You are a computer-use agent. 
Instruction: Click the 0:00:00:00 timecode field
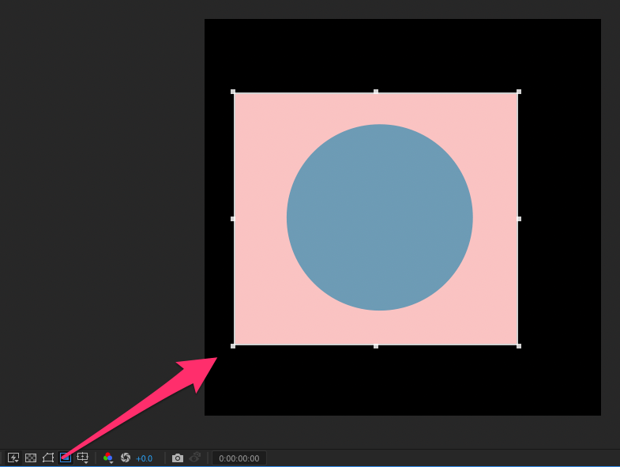pyautogui.click(x=239, y=458)
